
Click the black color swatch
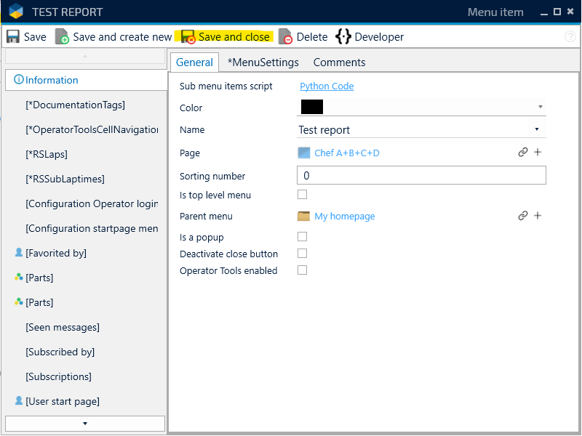pos(311,107)
